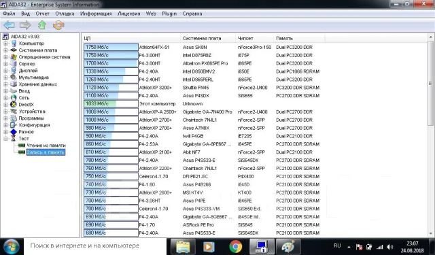The height and width of the screenshot is (255, 435).
Task: Click the Хранение данных tree icon
Action: (14, 84)
